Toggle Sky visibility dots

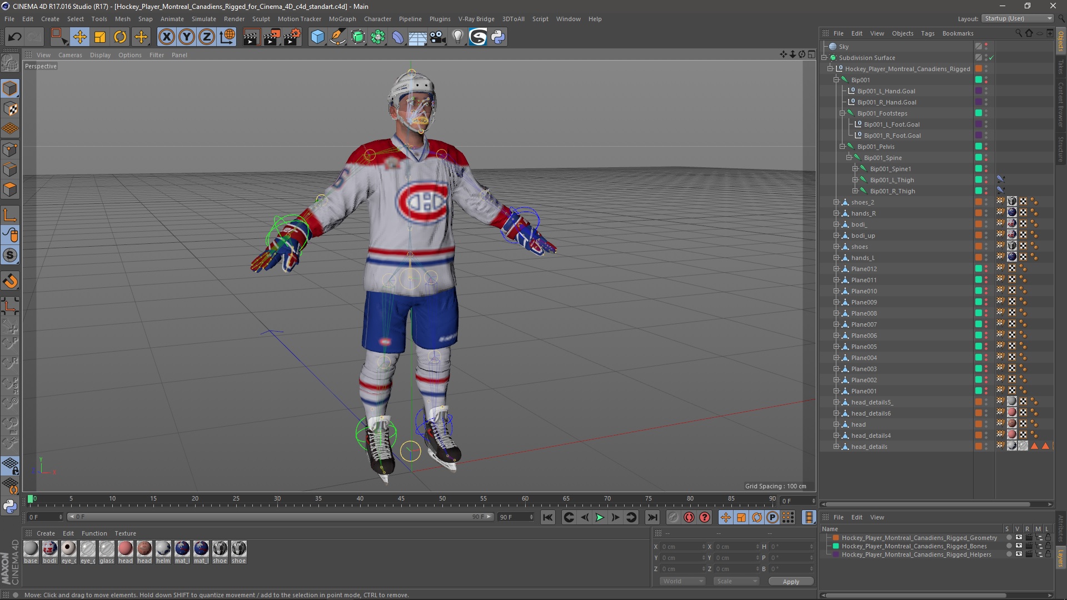click(x=986, y=47)
